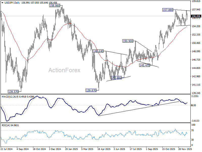Viewport: 202px width, 152px height.
Task: Click the 141.115 price axis value
Action: point(196,85)
